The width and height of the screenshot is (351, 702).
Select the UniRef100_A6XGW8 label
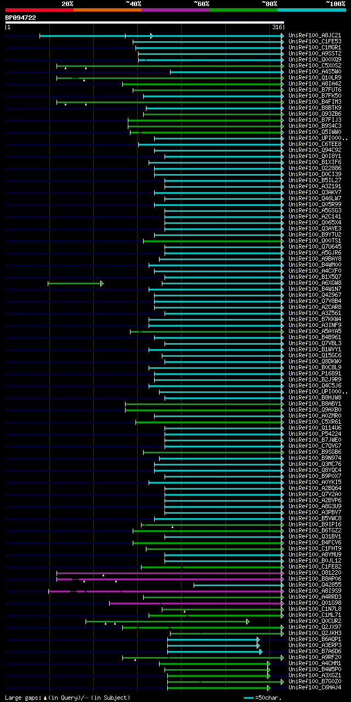(315, 283)
